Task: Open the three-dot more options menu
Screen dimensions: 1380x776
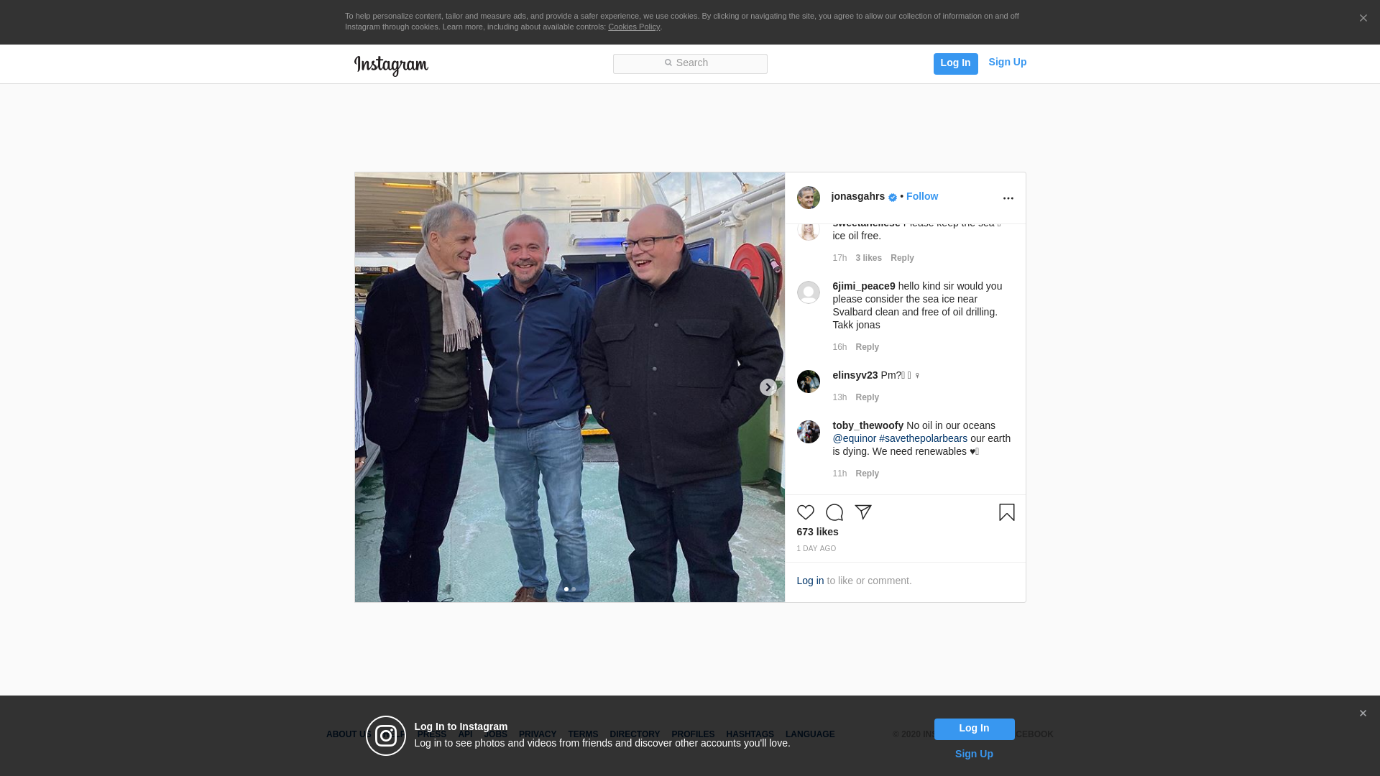Action: pyautogui.click(x=1008, y=198)
